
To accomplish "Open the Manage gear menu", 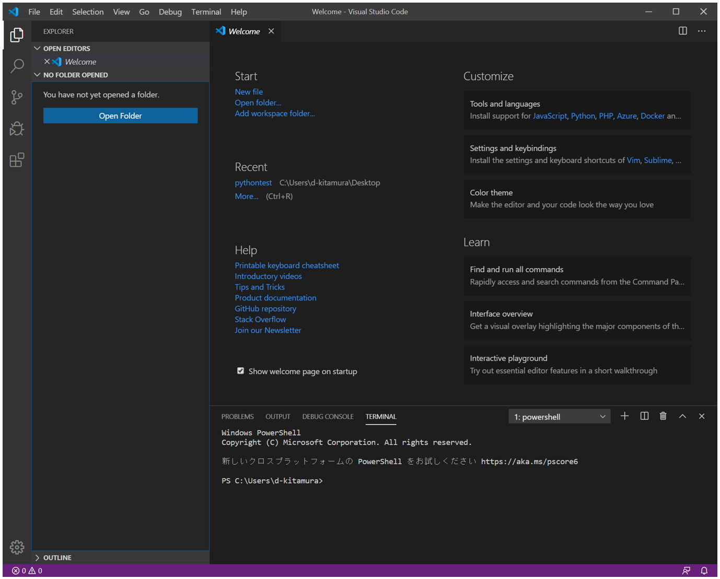I will [x=17, y=547].
